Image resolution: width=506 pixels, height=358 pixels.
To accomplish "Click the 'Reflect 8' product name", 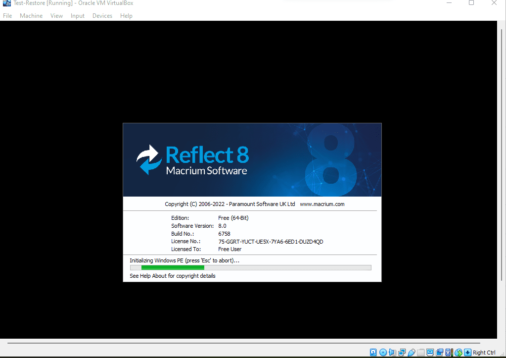I will 207,155.
